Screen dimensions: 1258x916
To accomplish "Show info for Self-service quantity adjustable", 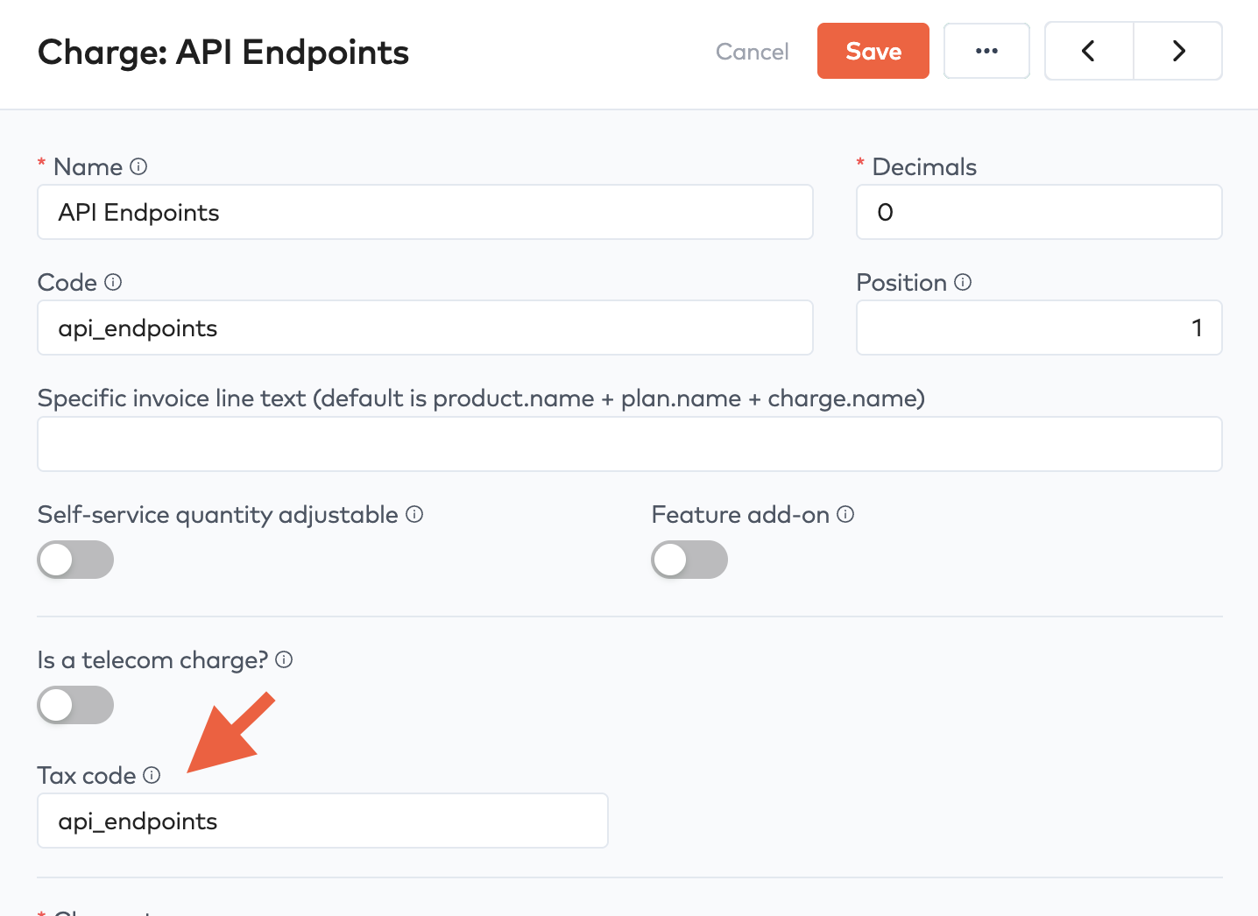I will coord(414,514).
